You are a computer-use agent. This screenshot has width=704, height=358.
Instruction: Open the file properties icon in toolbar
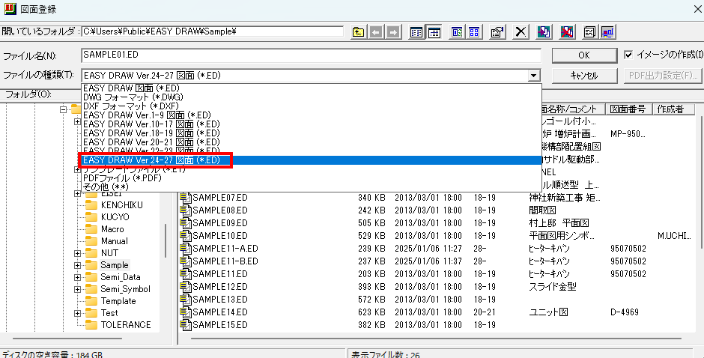[497, 32]
